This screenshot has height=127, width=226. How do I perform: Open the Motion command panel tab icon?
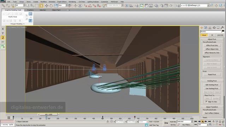[214, 28]
